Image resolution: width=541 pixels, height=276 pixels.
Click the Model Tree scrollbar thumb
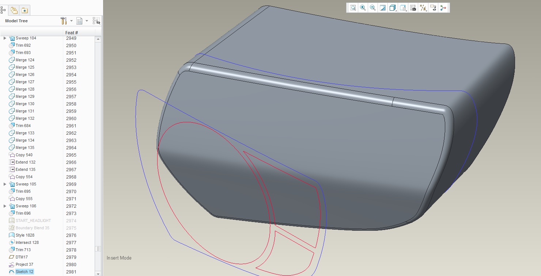98,249
